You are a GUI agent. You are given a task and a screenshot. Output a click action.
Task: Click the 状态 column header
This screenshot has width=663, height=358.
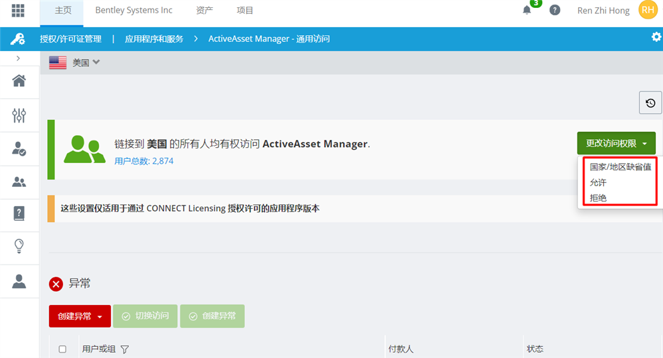pyautogui.click(x=535, y=349)
